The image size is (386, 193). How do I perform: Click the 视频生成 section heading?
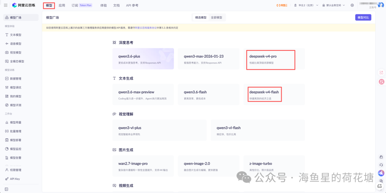click(126, 185)
